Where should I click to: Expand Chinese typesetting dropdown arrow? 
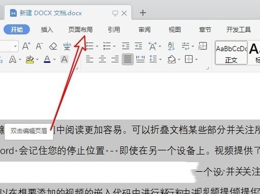point(160,46)
